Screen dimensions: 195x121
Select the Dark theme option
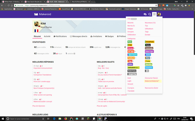129,78
